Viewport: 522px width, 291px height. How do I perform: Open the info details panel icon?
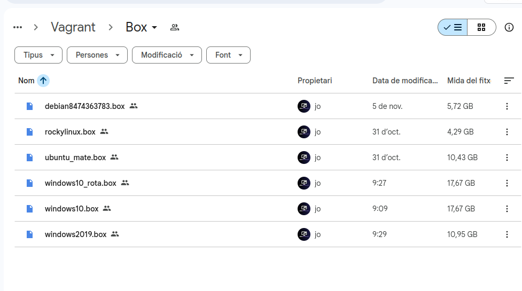click(509, 27)
